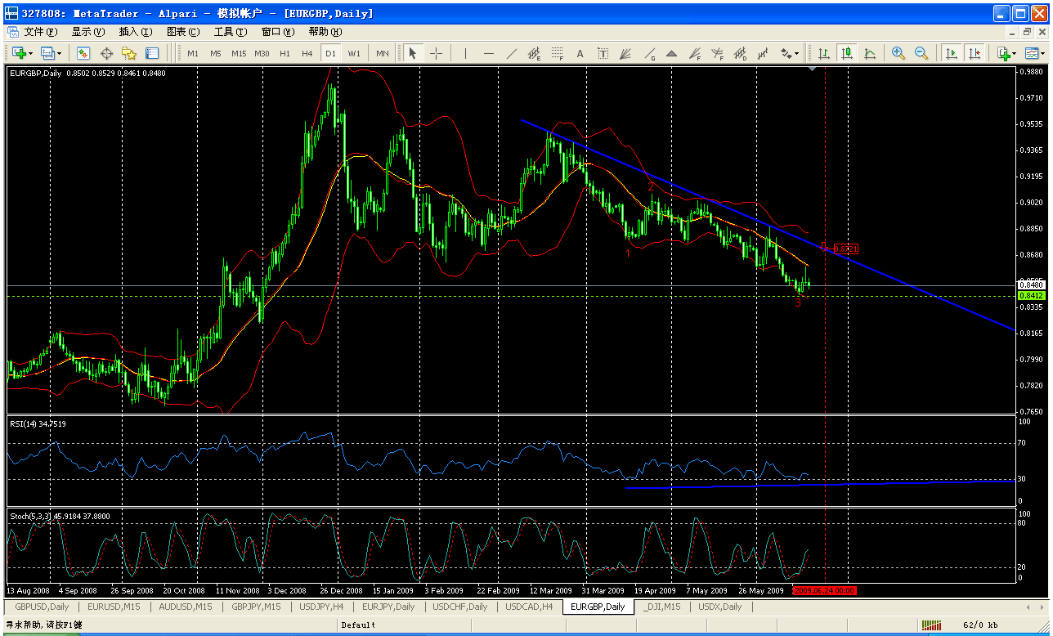1053x636 pixels.
Task: Add a Text label with the A tool
Action: click(579, 53)
